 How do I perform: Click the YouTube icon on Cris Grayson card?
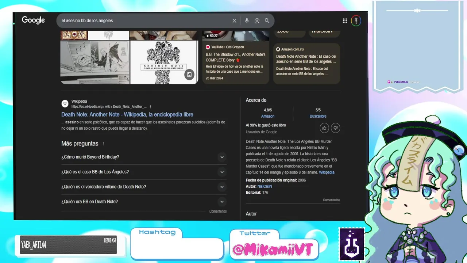click(x=208, y=47)
